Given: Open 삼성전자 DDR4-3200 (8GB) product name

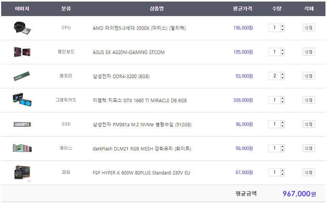Looking at the screenshot, I should [x=121, y=76].
